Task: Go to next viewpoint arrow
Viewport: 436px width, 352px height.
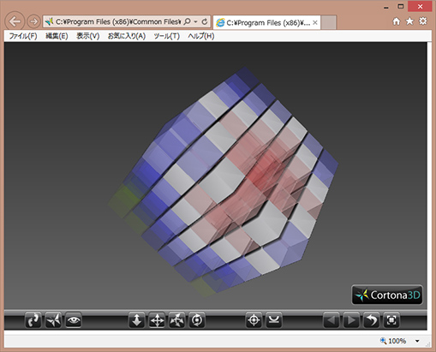Action: click(x=351, y=320)
